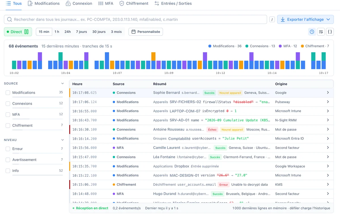Expand the MAC-DESIGN-01 row chevron

click(x=328, y=175)
